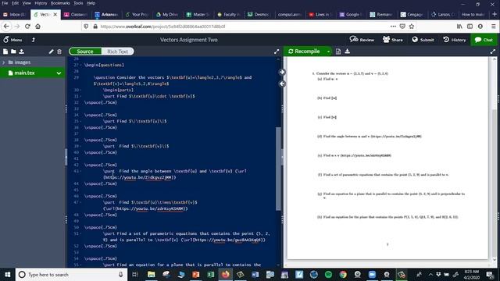Open the File menu in Firefox

[5, 3]
